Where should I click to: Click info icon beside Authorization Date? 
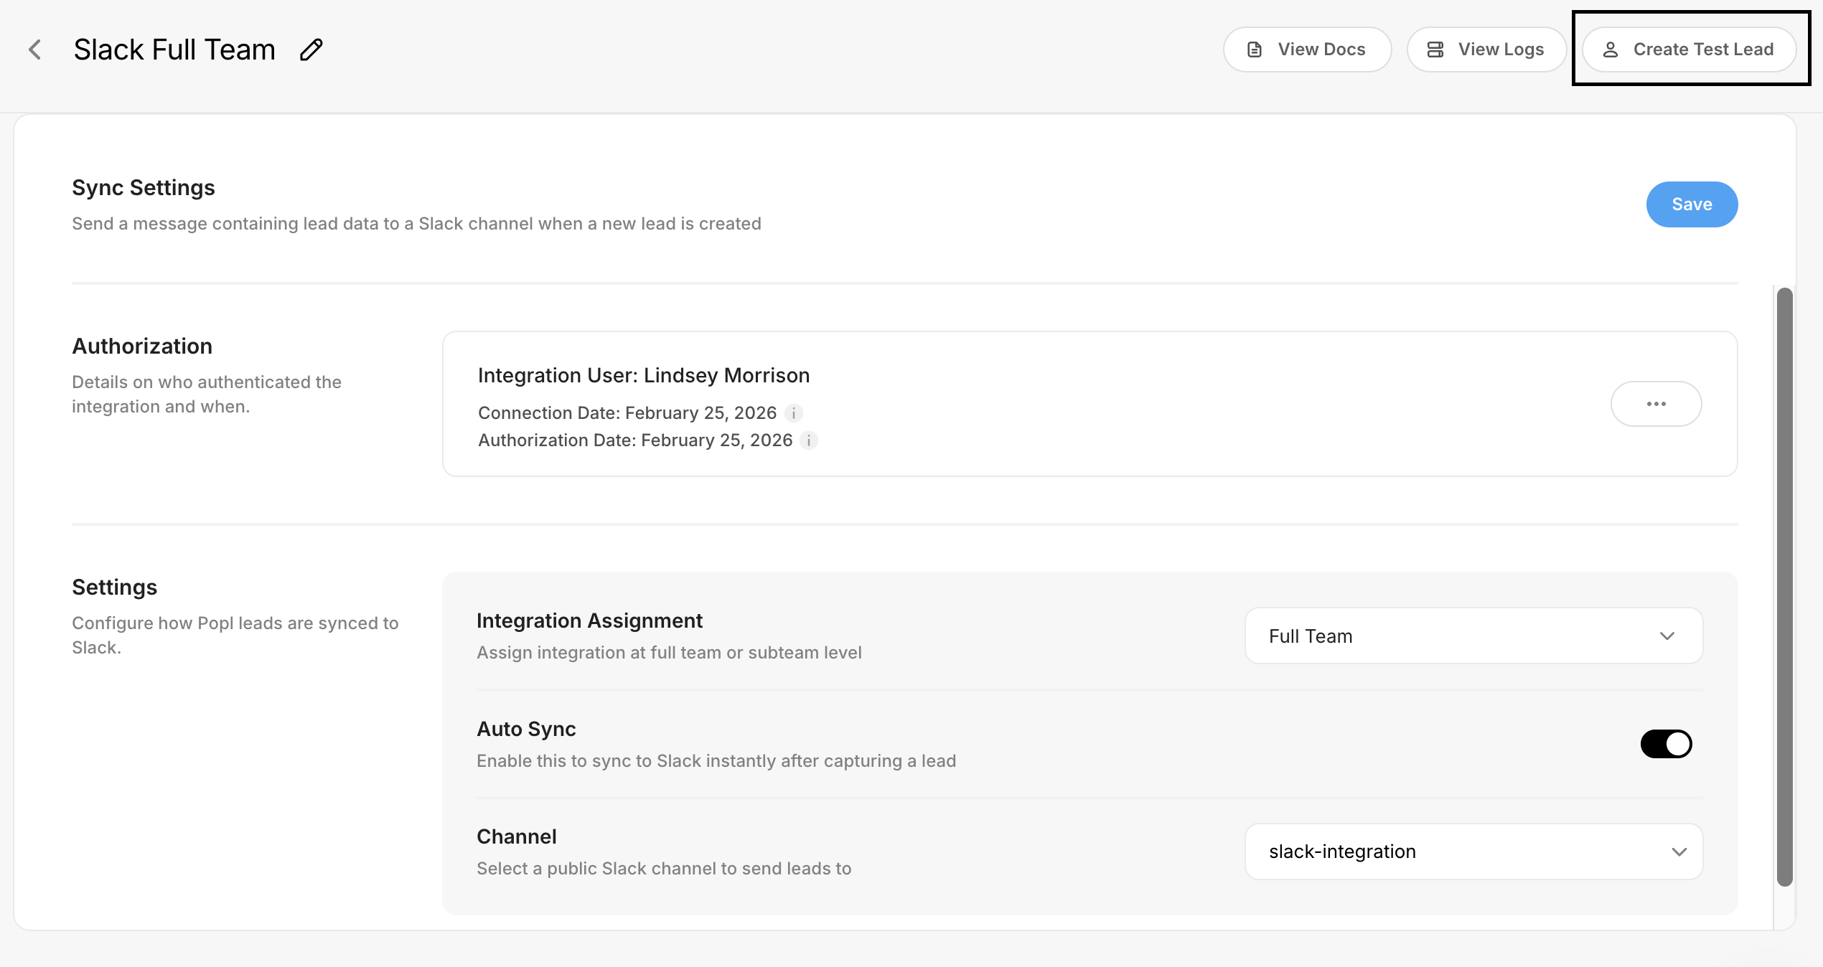(809, 440)
